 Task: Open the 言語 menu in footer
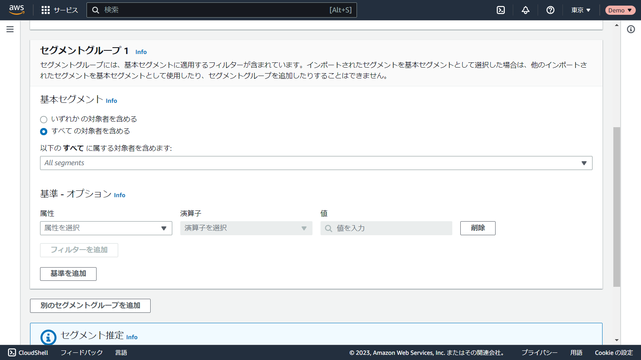point(121,352)
